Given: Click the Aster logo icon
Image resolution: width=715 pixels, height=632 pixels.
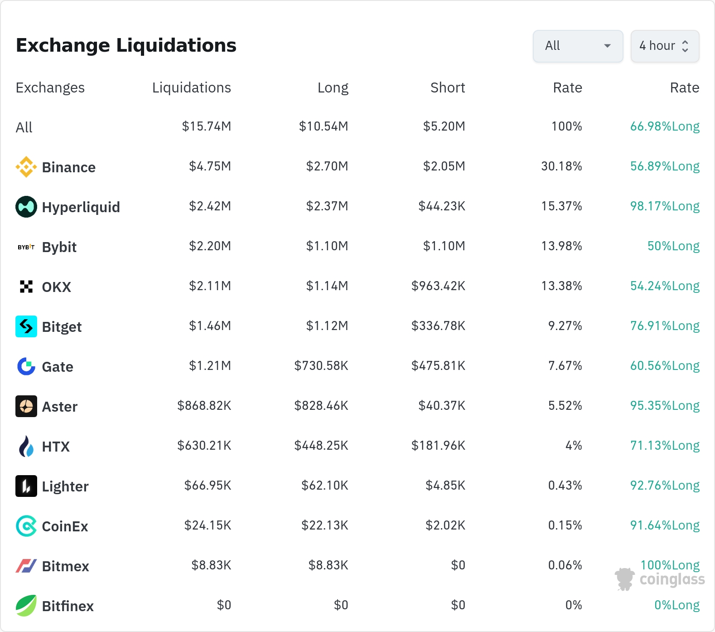Looking at the screenshot, I should point(26,406).
